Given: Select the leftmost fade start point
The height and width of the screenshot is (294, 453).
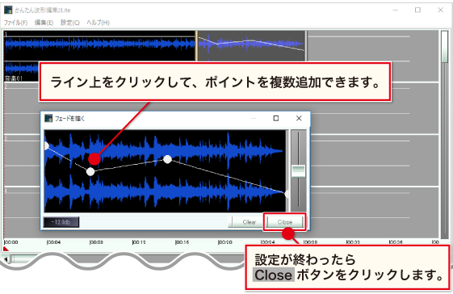Looking at the screenshot, I should pos(46,146).
